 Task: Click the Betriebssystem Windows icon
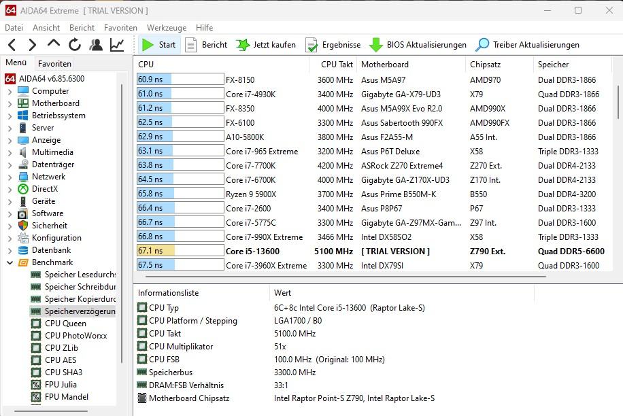click(23, 116)
